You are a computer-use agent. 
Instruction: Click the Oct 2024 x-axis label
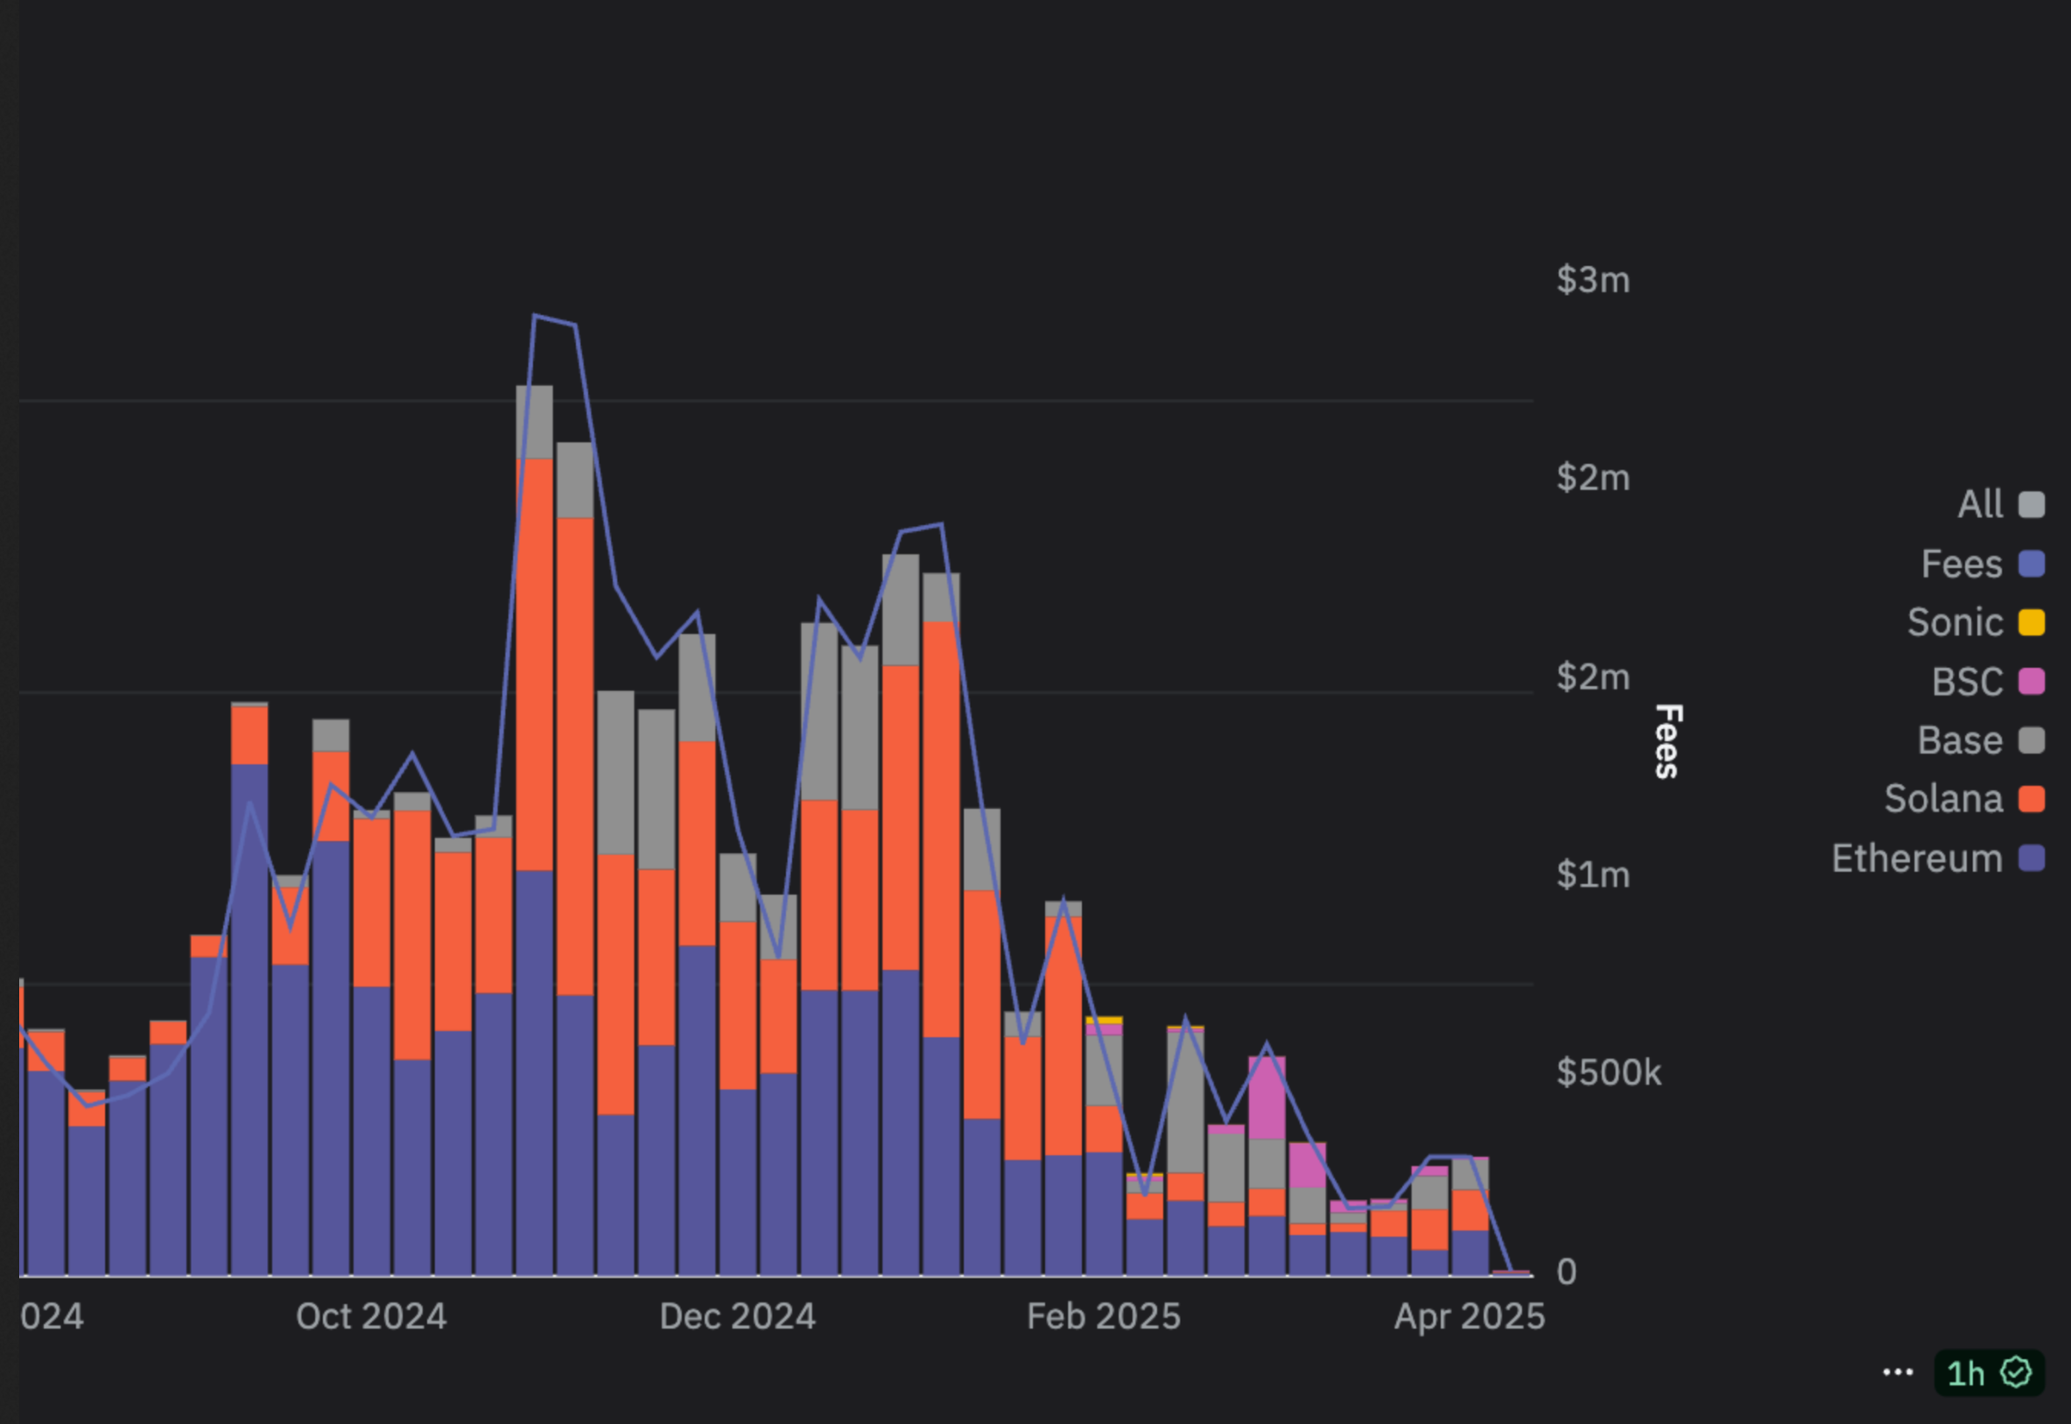(371, 1316)
